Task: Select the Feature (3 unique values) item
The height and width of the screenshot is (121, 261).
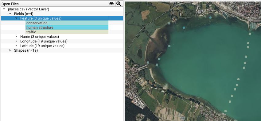Action: (x=41, y=18)
